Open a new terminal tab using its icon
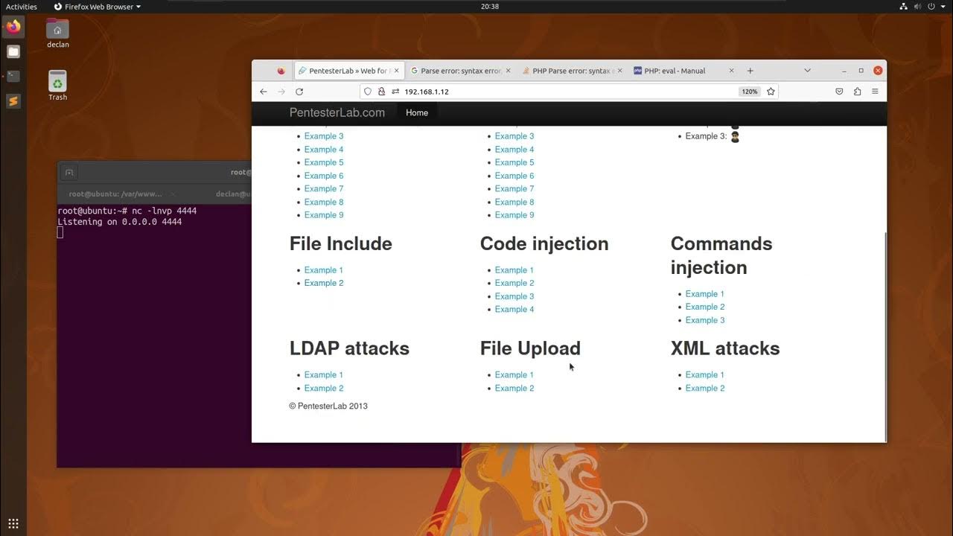 pos(69,172)
